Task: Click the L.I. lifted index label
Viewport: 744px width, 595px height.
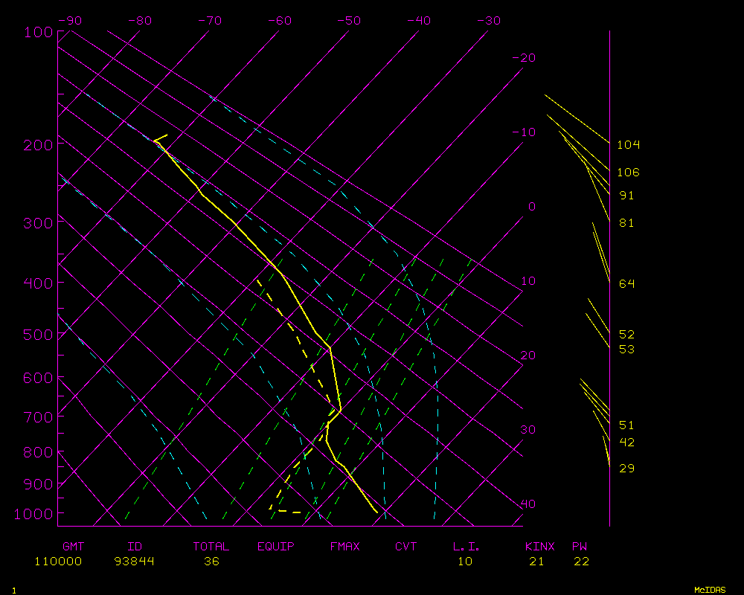Action: point(466,547)
